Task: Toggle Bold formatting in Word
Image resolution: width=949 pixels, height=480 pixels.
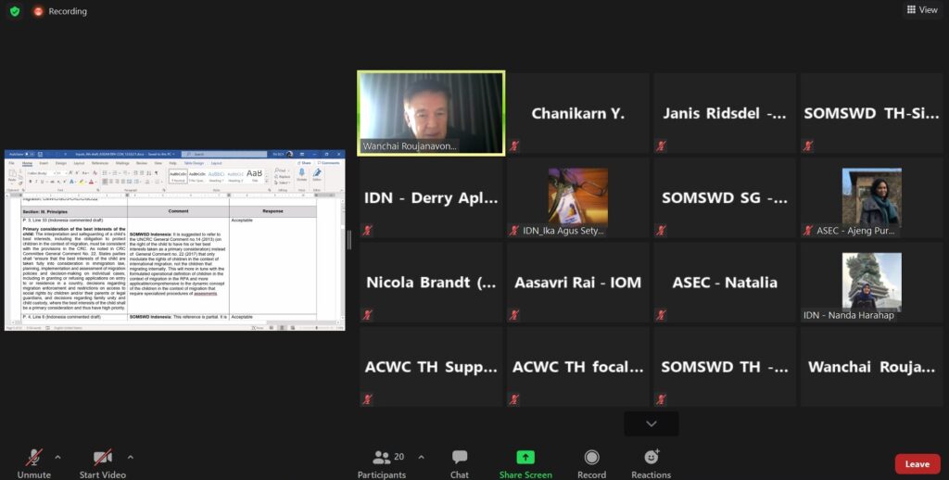Action: coord(31,182)
